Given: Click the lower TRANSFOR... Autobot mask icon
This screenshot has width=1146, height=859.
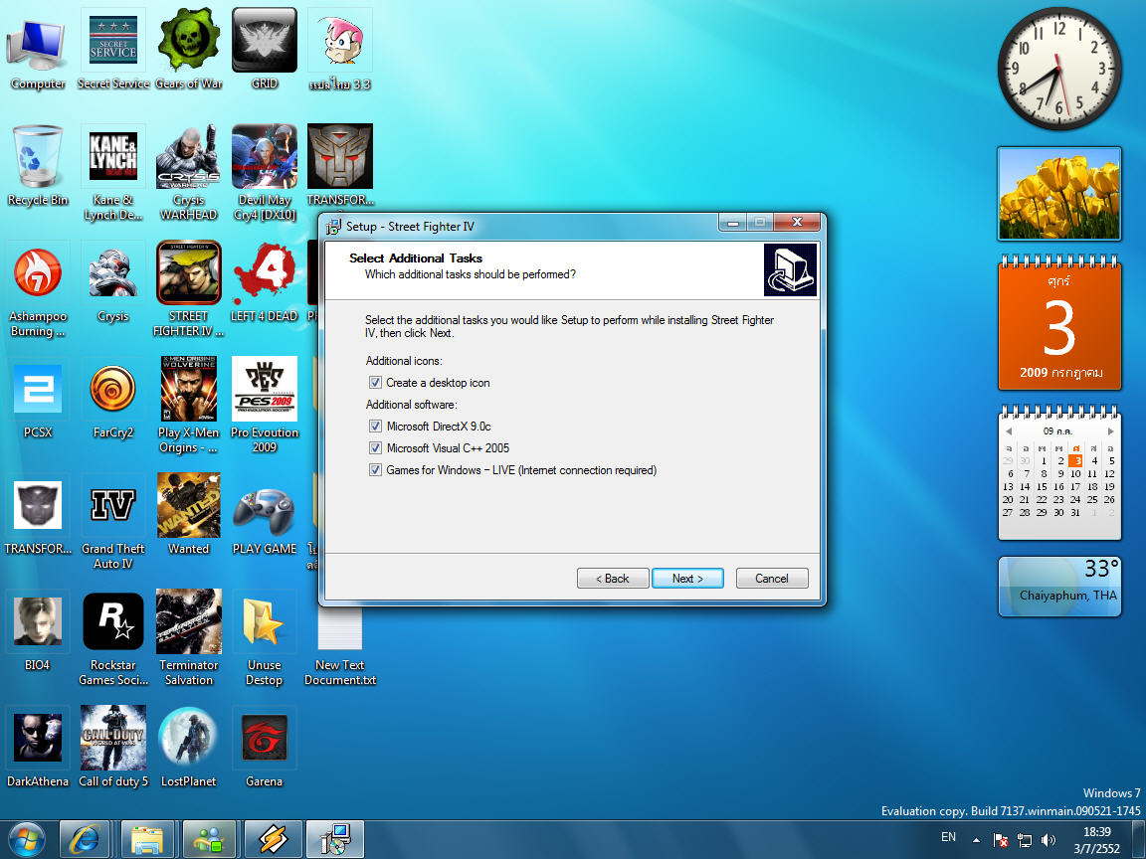Looking at the screenshot, I should 37,515.
